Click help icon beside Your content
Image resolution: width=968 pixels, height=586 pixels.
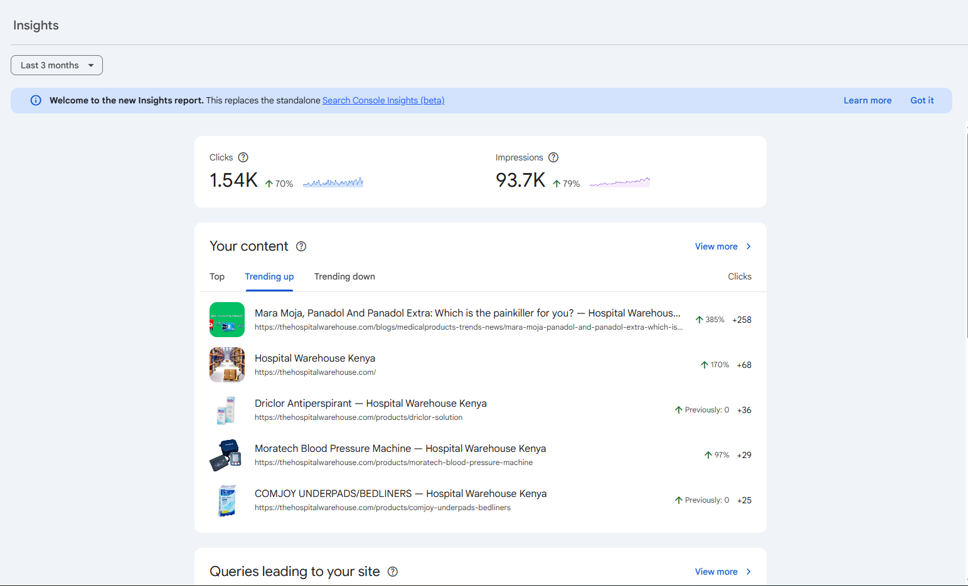click(x=301, y=246)
